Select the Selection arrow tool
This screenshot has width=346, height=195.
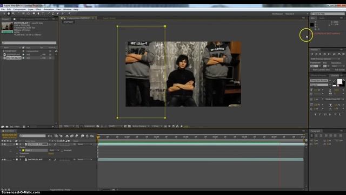[x=4, y=14]
